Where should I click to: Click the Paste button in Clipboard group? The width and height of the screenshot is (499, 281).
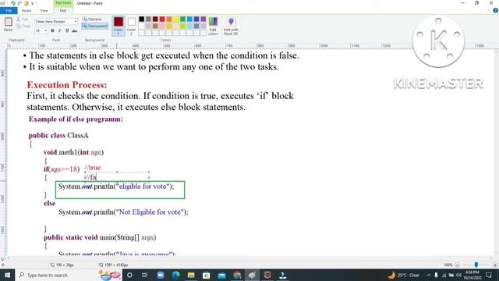pos(9,24)
